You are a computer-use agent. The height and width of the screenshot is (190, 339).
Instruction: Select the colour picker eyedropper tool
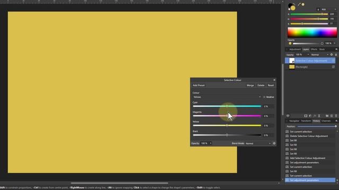point(299,4)
